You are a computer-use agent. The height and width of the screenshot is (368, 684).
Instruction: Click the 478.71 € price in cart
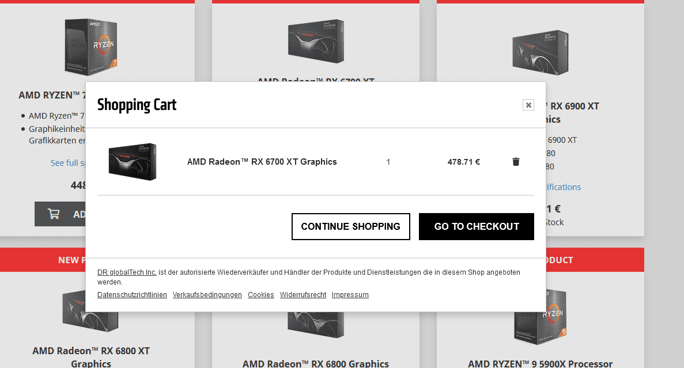click(x=464, y=162)
